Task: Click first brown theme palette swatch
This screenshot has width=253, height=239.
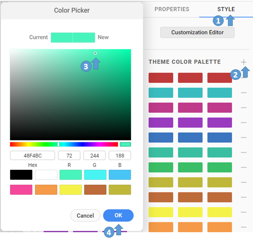Action: point(161,197)
